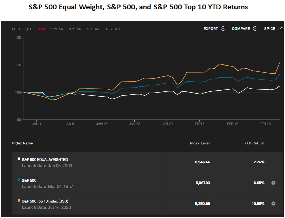Choose the 5 YEAR time range
Screen dimensions: 285x218
tap(93, 29)
